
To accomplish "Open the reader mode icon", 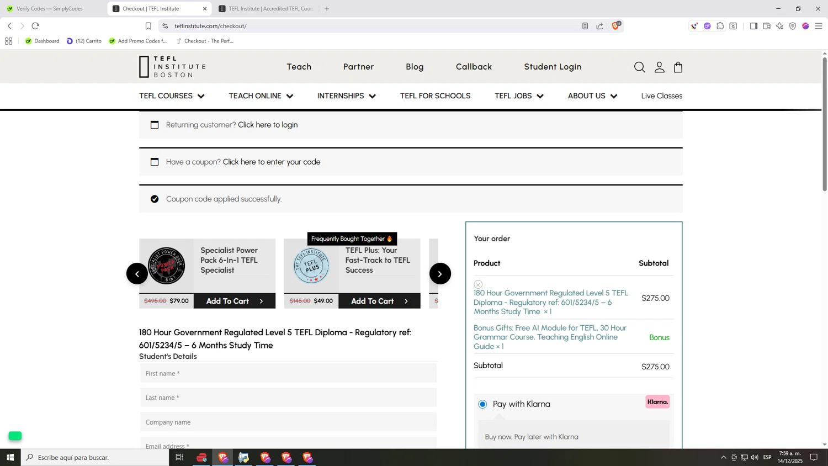I will [x=585, y=26].
